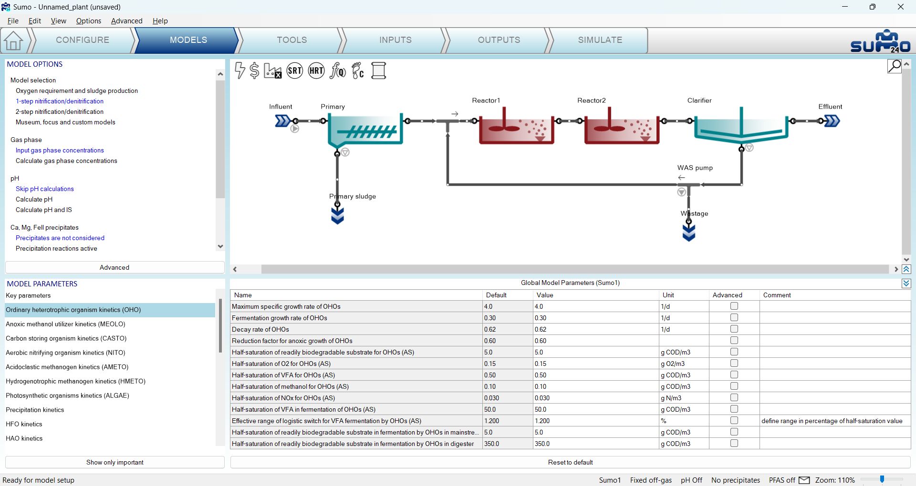This screenshot has height=486, width=916.
Task: Click the flowsheet horizontal scroll left arrow
Action: click(235, 270)
